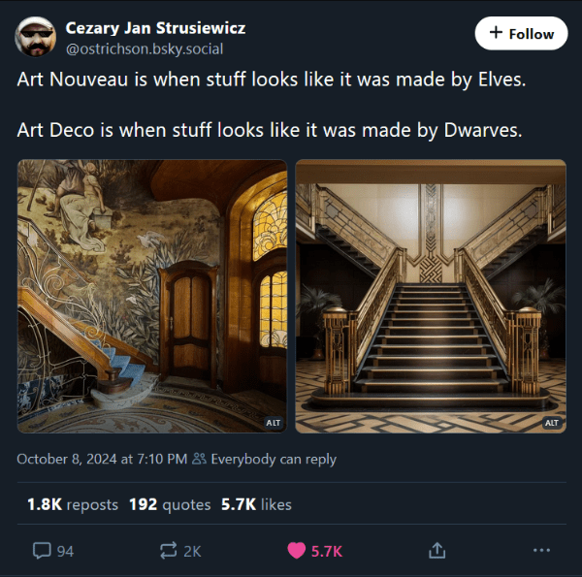This screenshot has height=577, width=582.
Task: Follow Cezary Jan Strusiewicz
Action: click(521, 33)
